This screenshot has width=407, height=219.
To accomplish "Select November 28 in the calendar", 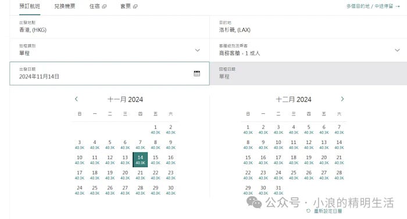I will pyautogui.click(x=140, y=190).
